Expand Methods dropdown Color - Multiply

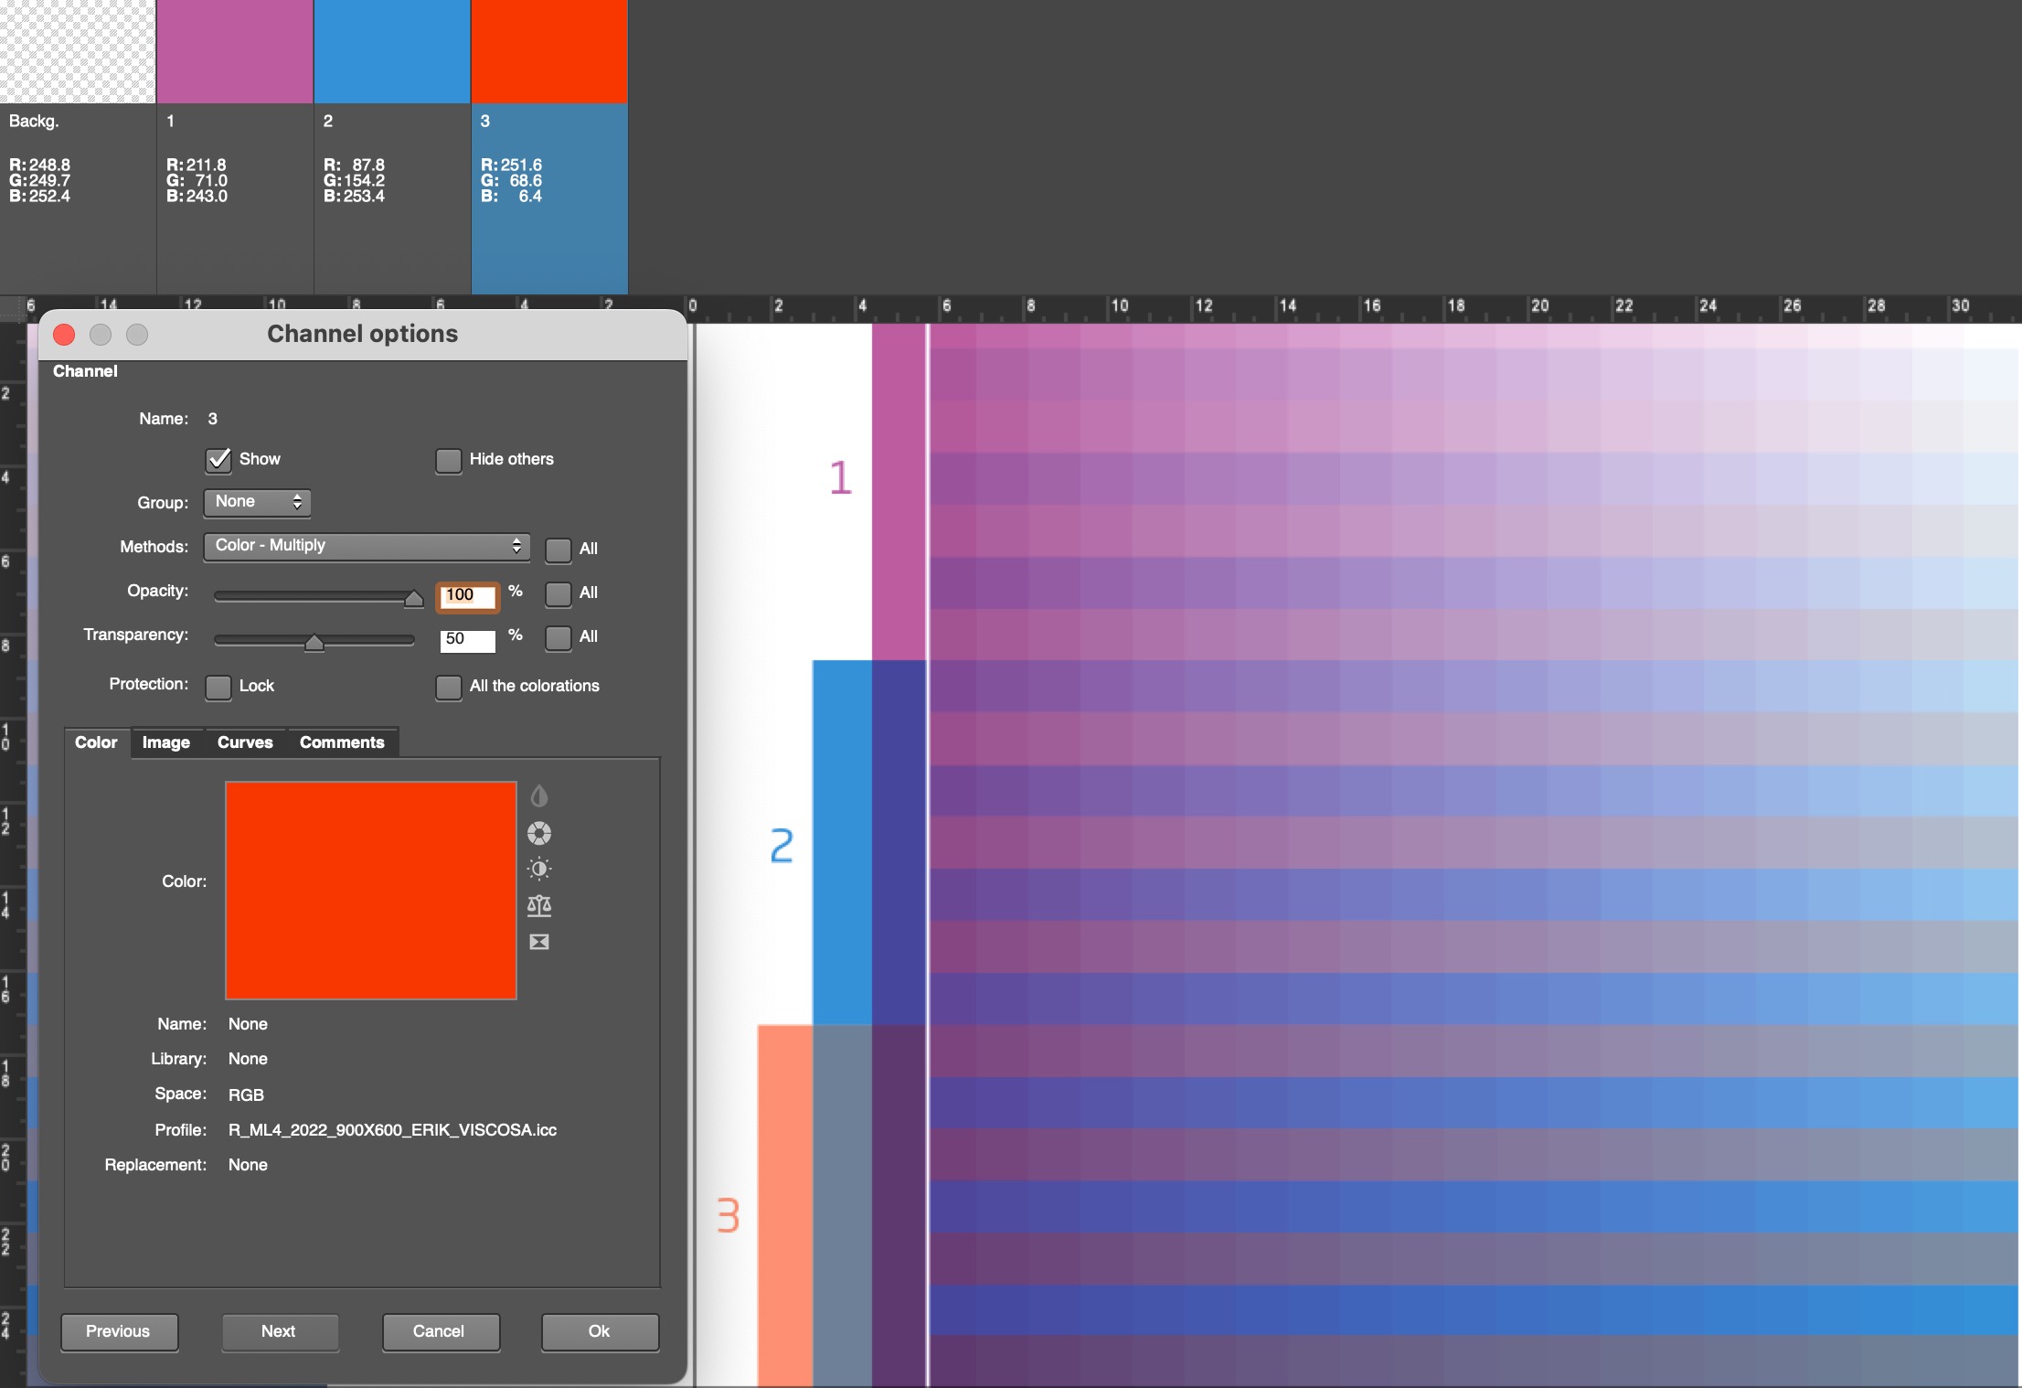pos(367,546)
